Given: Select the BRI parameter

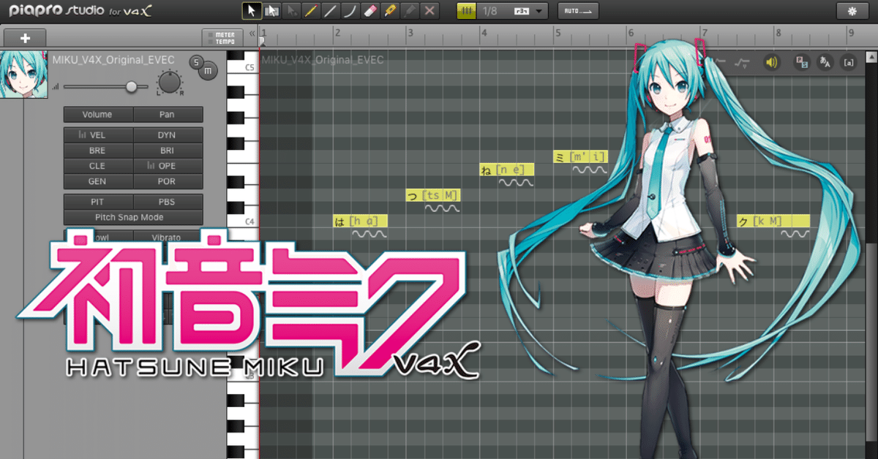Looking at the screenshot, I should pos(168,151).
